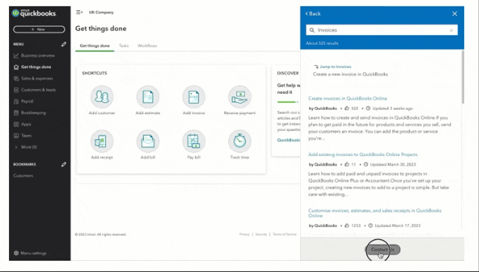Open the Terms of Service footer link
479x272 pixels.
(285, 234)
